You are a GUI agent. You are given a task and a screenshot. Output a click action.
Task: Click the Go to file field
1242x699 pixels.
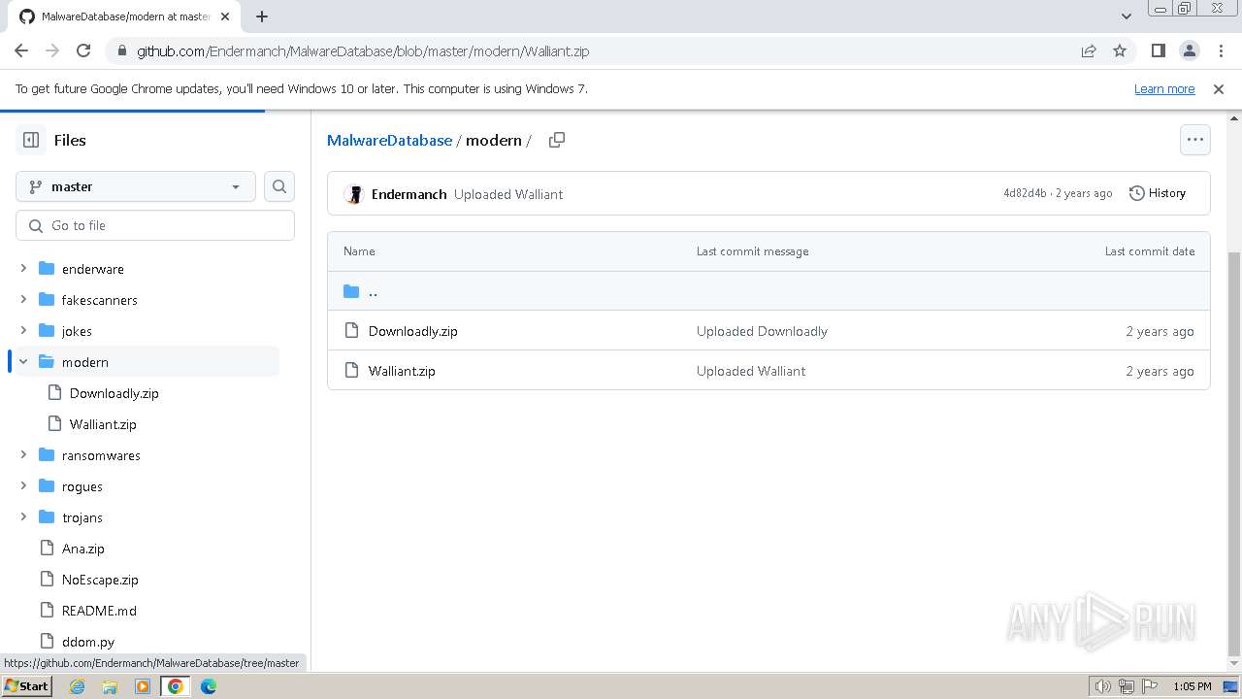coord(155,225)
